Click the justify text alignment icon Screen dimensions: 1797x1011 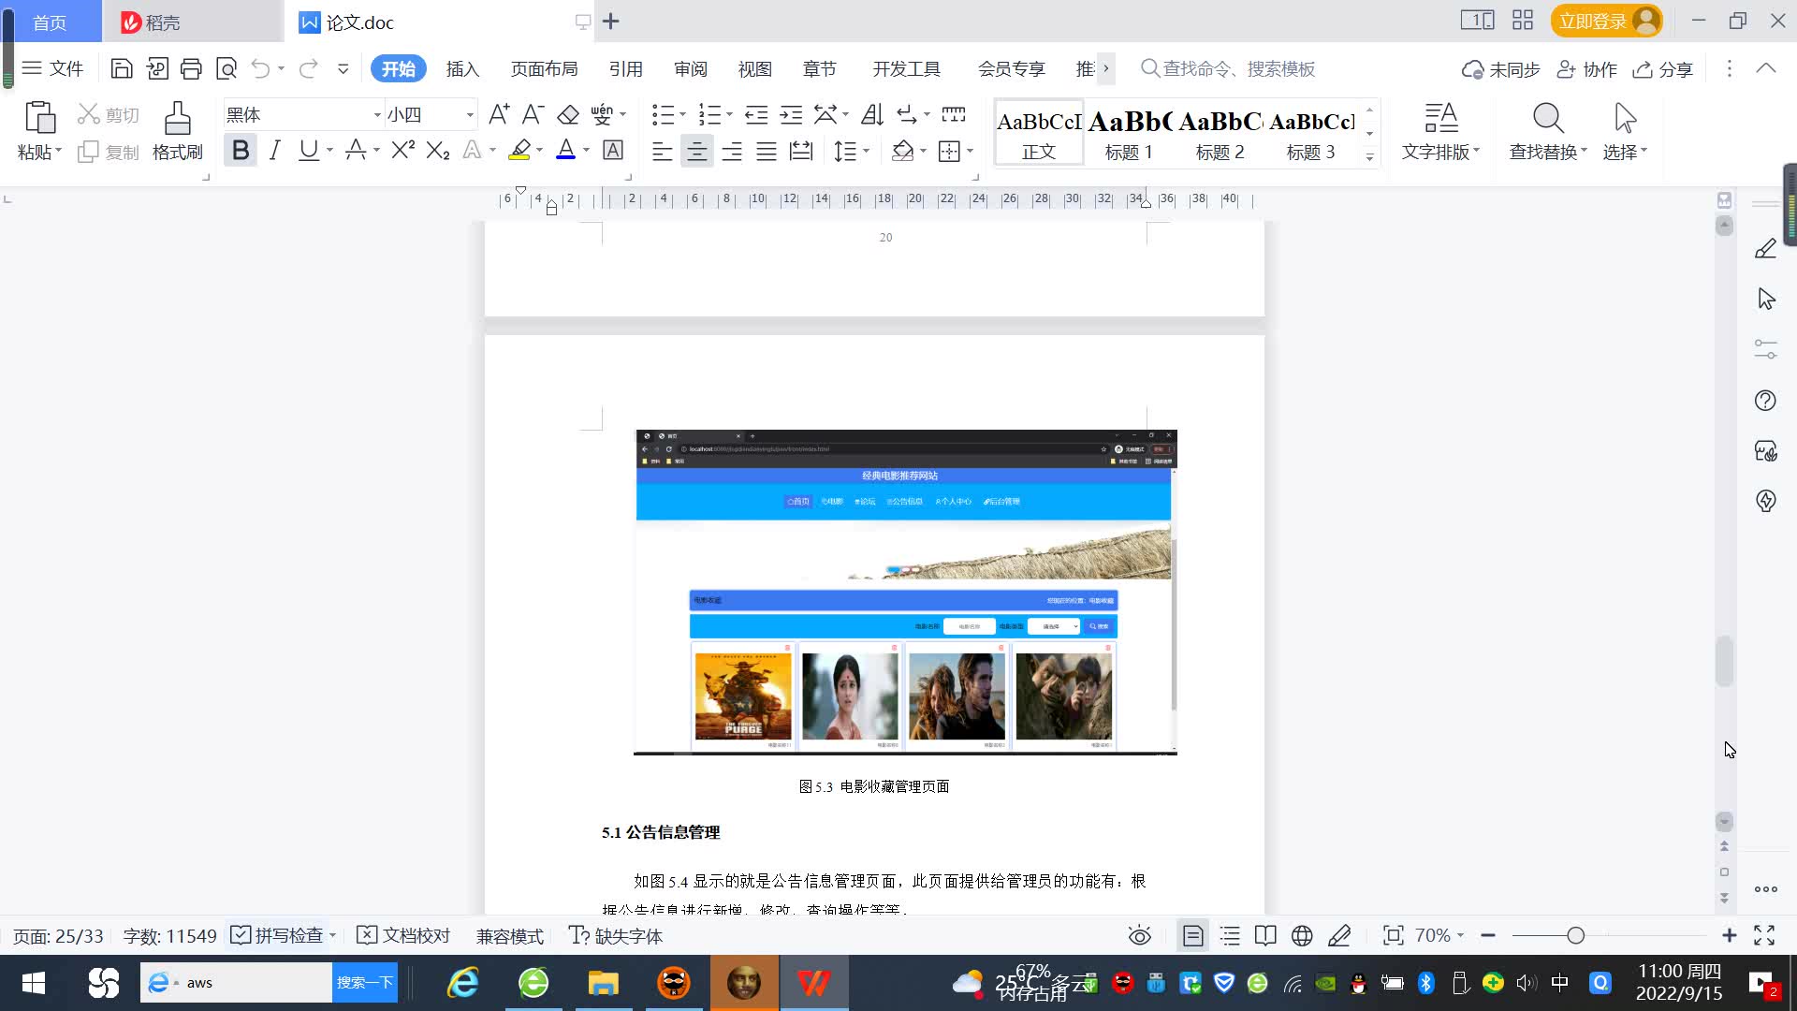[767, 151]
